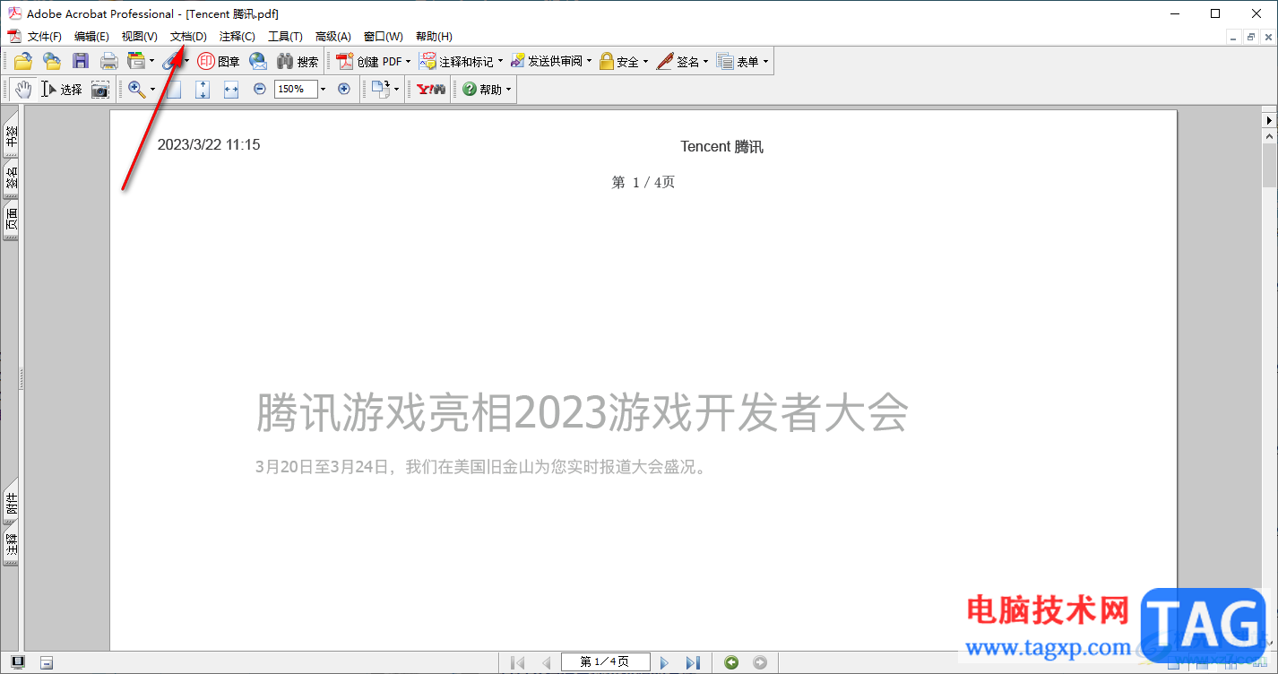The image size is (1278, 674).
Task: Click the email globe-envelope icon
Action: [x=258, y=61]
